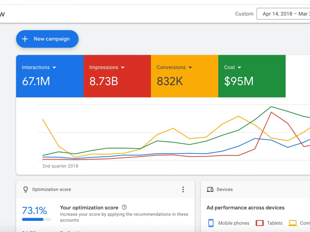This screenshot has width=310, height=232.
Task: Click the blue Mobile phones legend icon
Action: point(211,223)
